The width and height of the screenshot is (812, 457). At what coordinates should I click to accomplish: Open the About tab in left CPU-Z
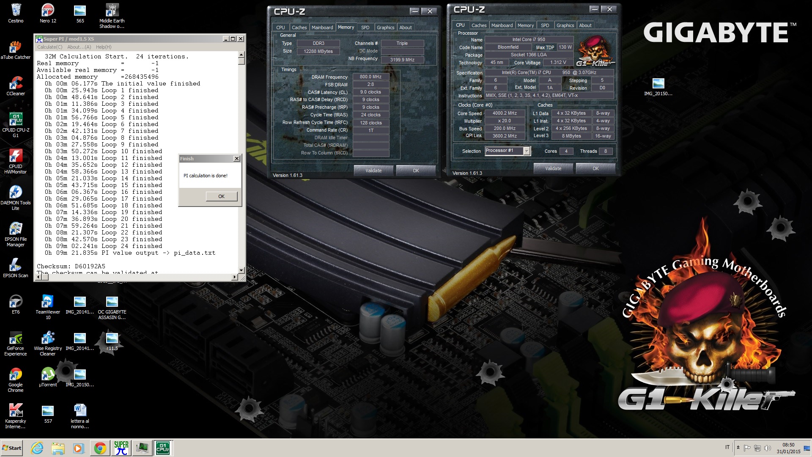pyautogui.click(x=406, y=28)
